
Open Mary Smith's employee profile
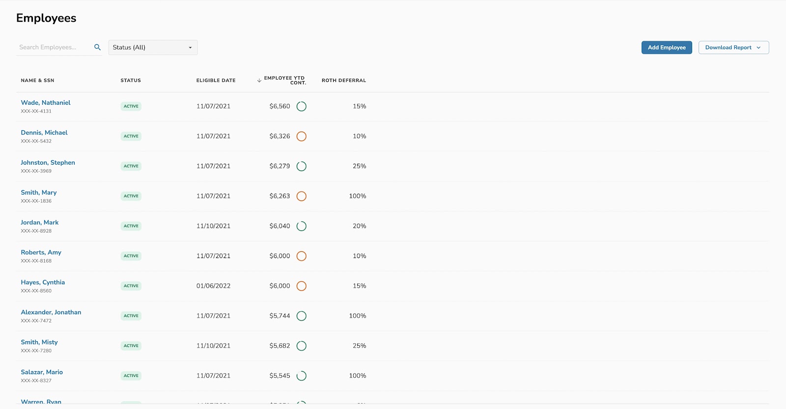(x=39, y=193)
